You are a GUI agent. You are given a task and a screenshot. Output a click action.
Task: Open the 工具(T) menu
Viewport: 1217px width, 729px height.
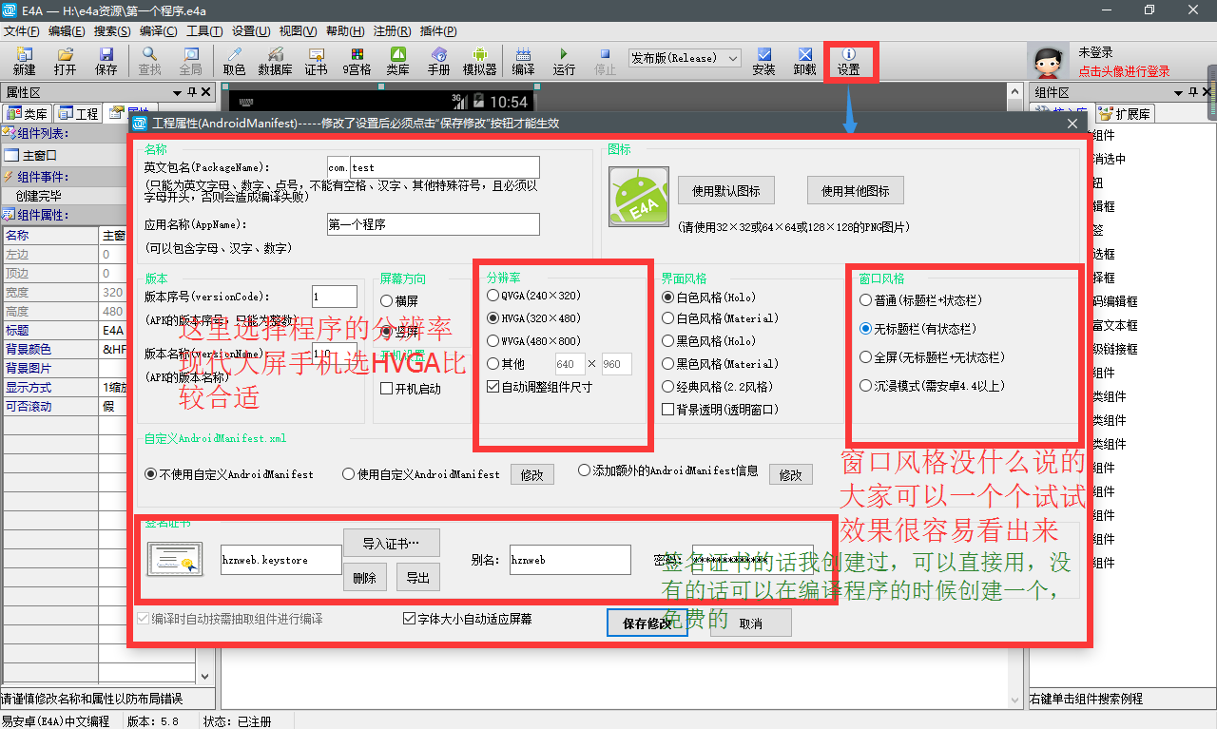pyautogui.click(x=204, y=31)
